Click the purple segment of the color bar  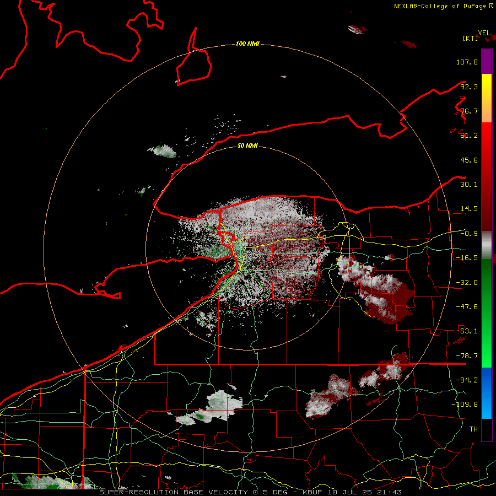click(x=487, y=61)
